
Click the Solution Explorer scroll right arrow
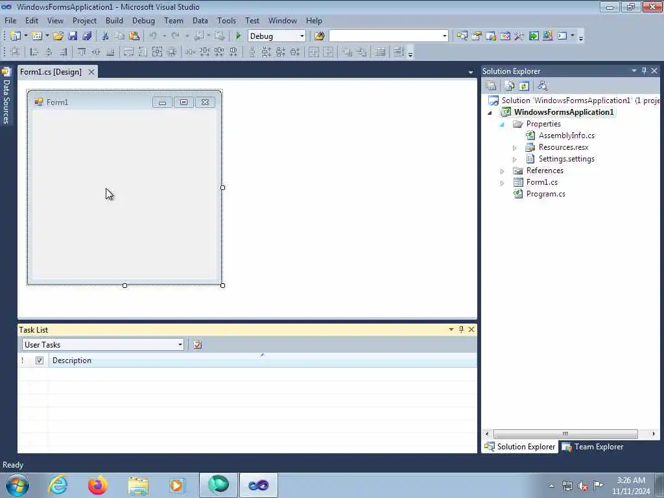coord(654,434)
